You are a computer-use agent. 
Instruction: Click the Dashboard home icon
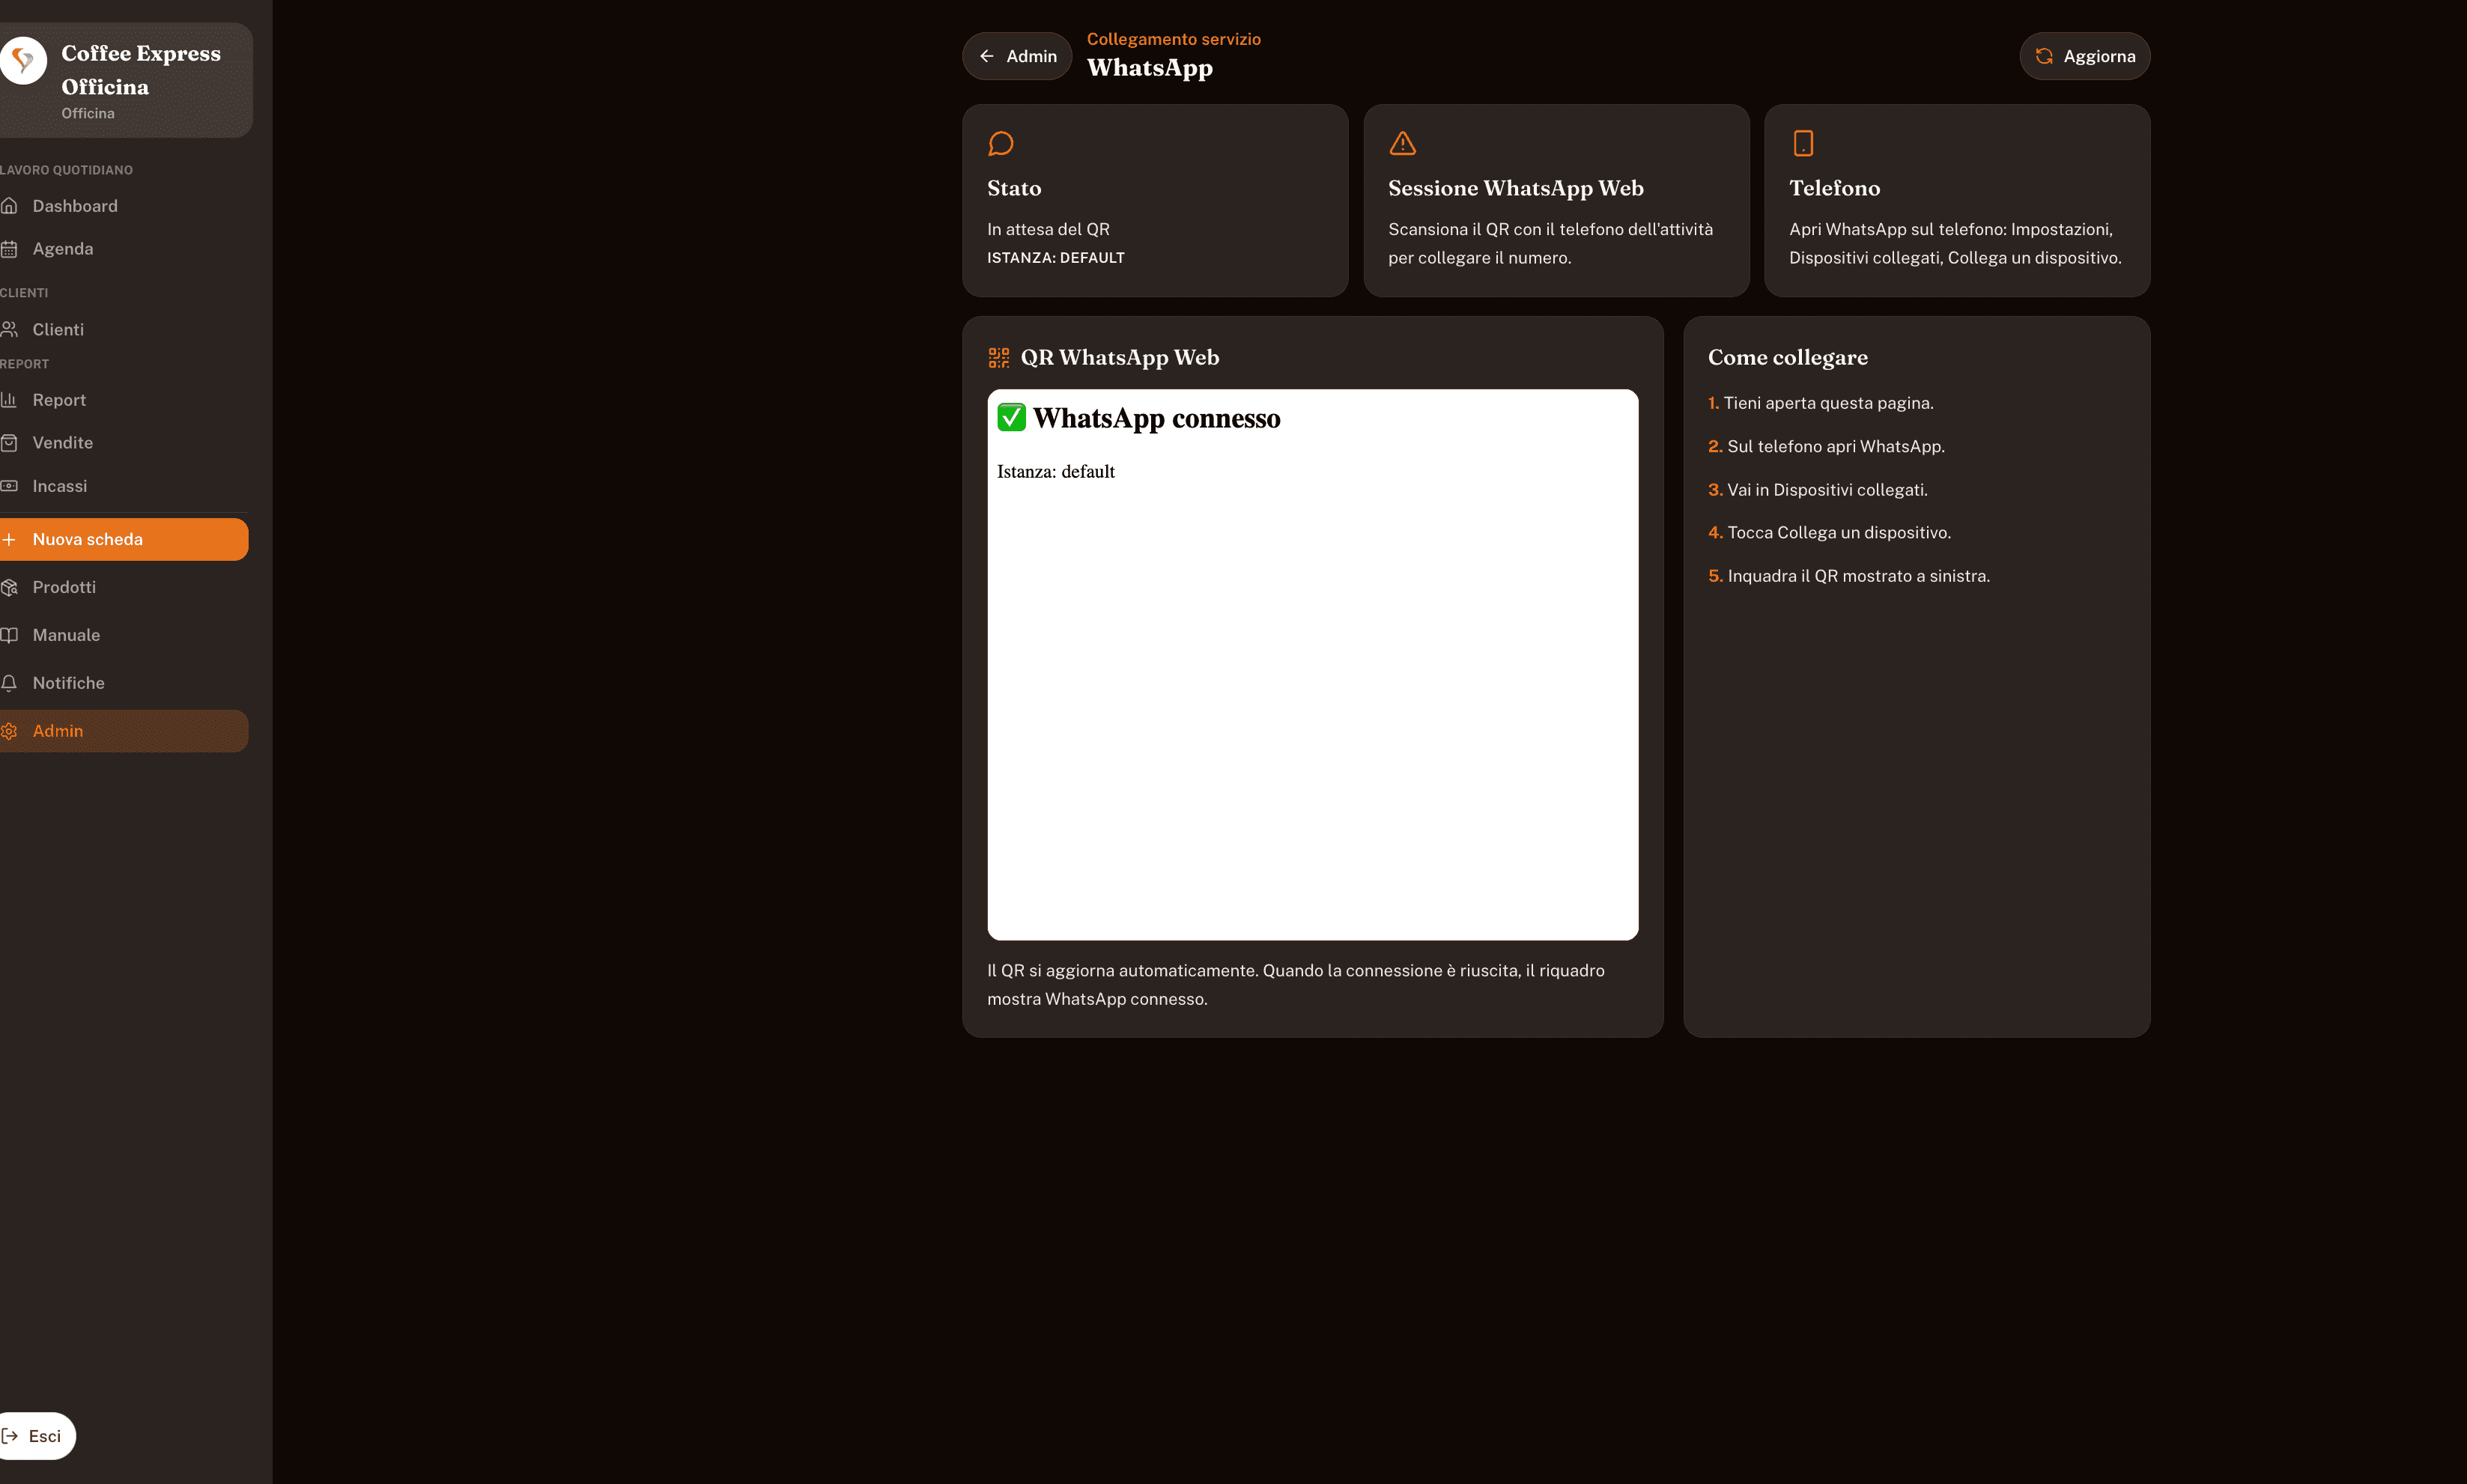(x=9, y=206)
